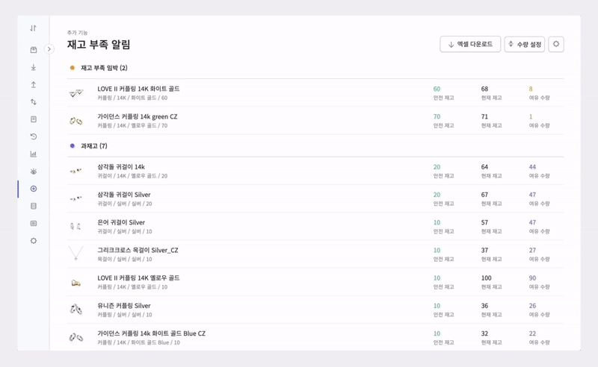Click the box package icon in sidebar
The width and height of the screenshot is (598, 367).
(x=33, y=50)
